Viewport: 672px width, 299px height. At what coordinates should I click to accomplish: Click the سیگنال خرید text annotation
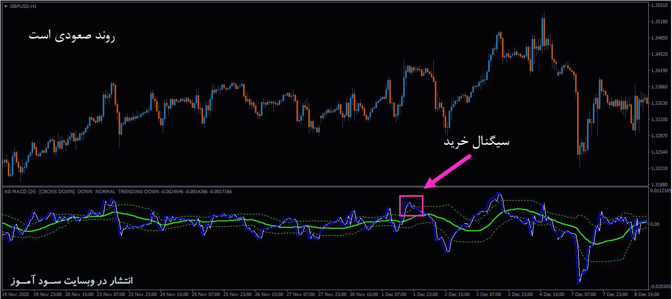(x=477, y=142)
